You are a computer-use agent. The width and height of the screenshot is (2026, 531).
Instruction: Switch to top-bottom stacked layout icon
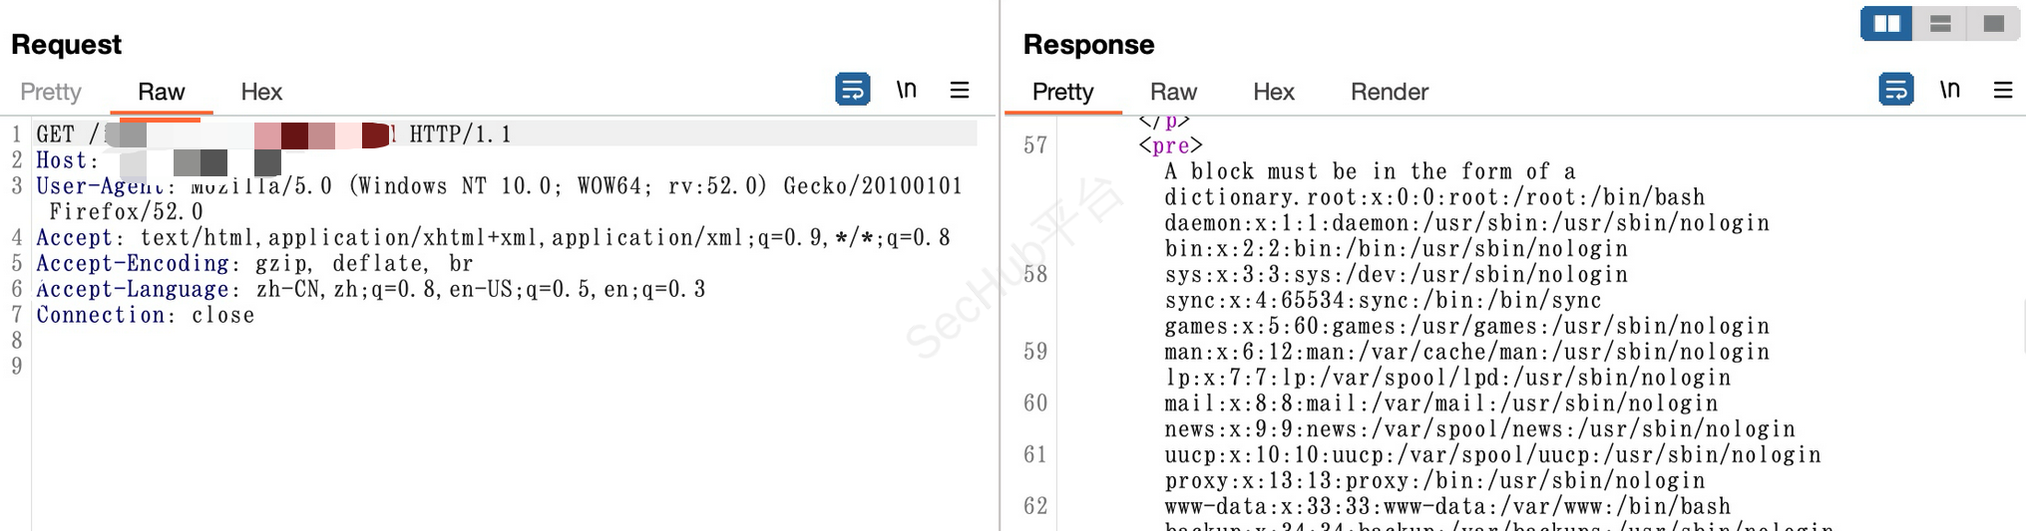coord(1940,23)
